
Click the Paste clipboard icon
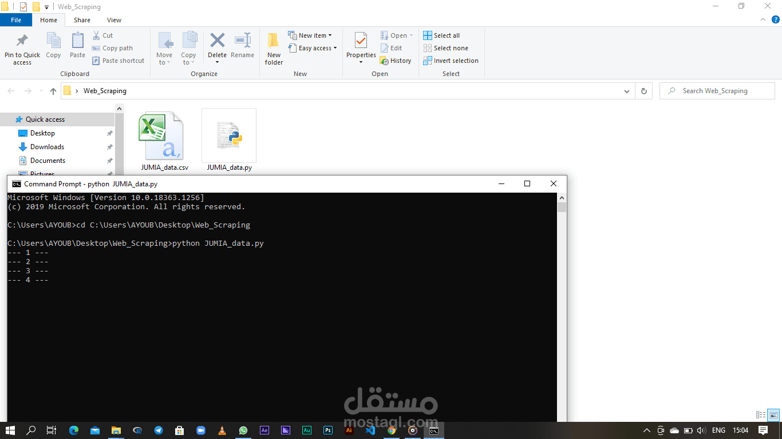[x=77, y=41]
